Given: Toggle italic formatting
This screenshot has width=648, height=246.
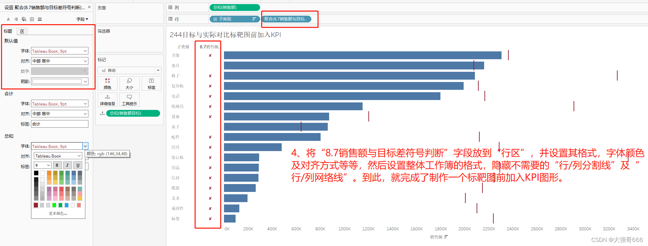Looking at the screenshot, I should point(67,165).
